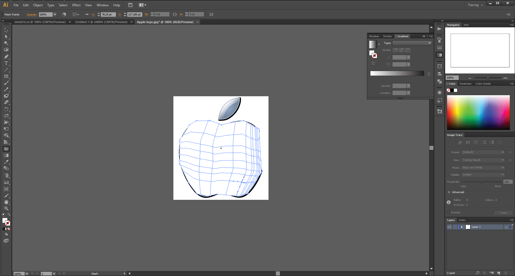Click the Navigator zoom percentage field
This screenshot has height=276, width=515.
[452, 78]
